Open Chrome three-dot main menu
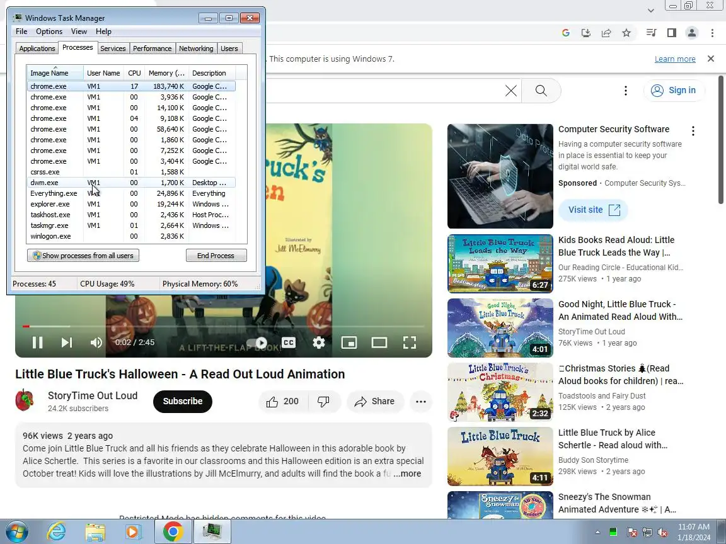This screenshot has height=544, width=726. pos(712,33)
